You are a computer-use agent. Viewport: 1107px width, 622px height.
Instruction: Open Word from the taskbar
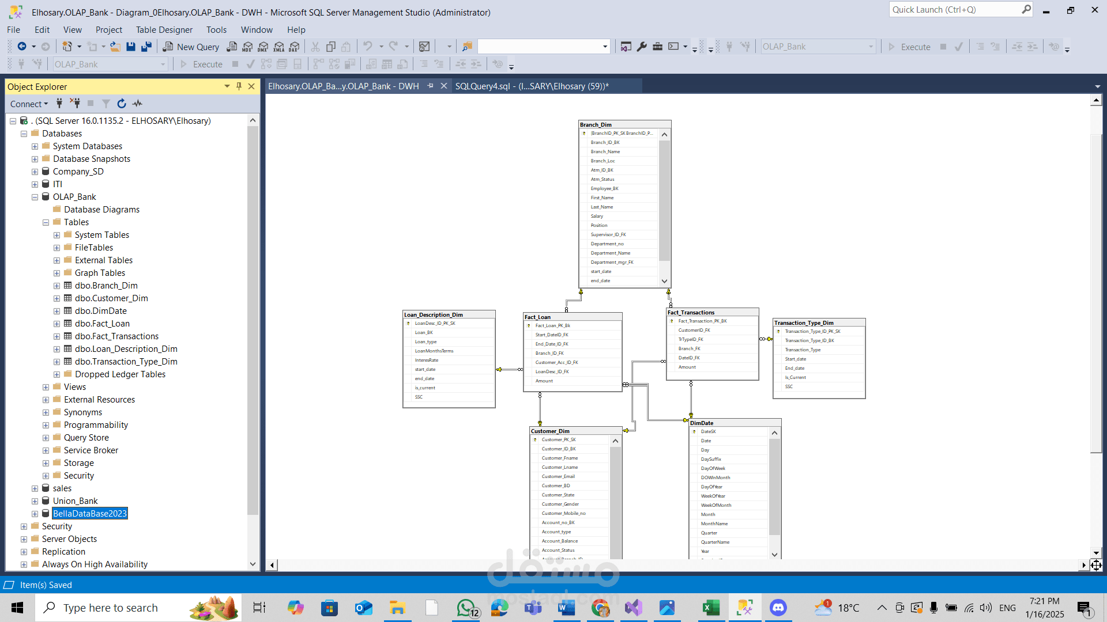[567, 608]
